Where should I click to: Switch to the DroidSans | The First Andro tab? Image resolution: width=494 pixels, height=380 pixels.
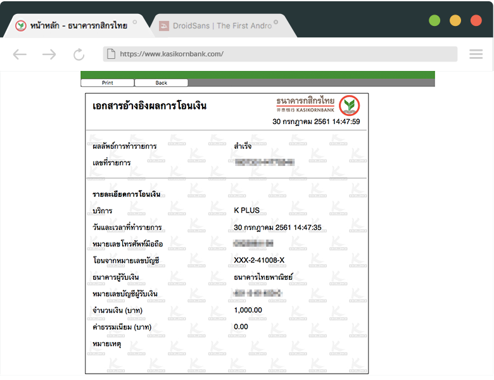[x=222, y=26]
